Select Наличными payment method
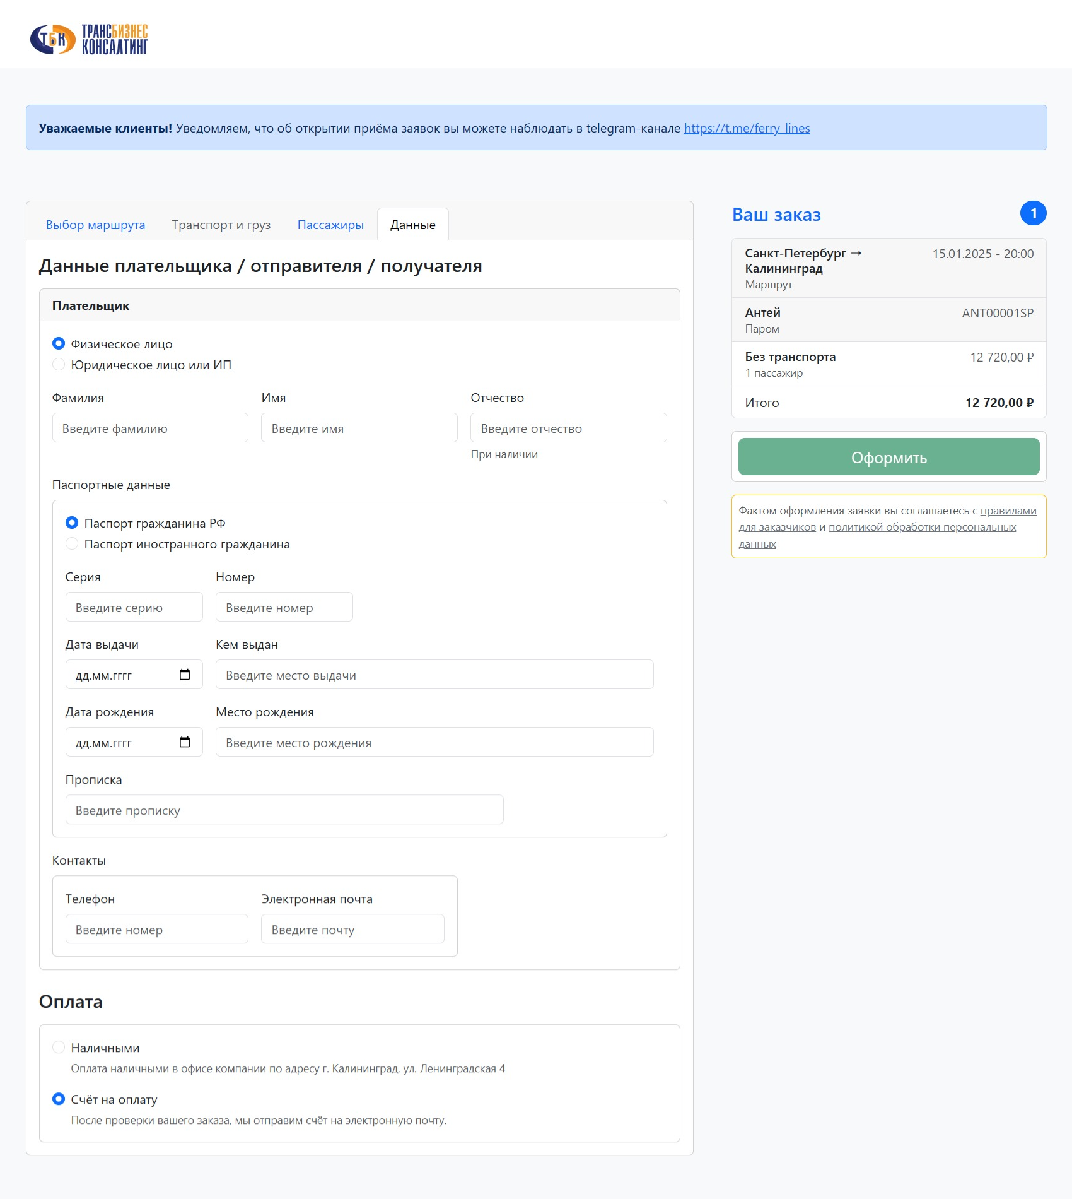1072x1199 pixels. (59, 1048)
